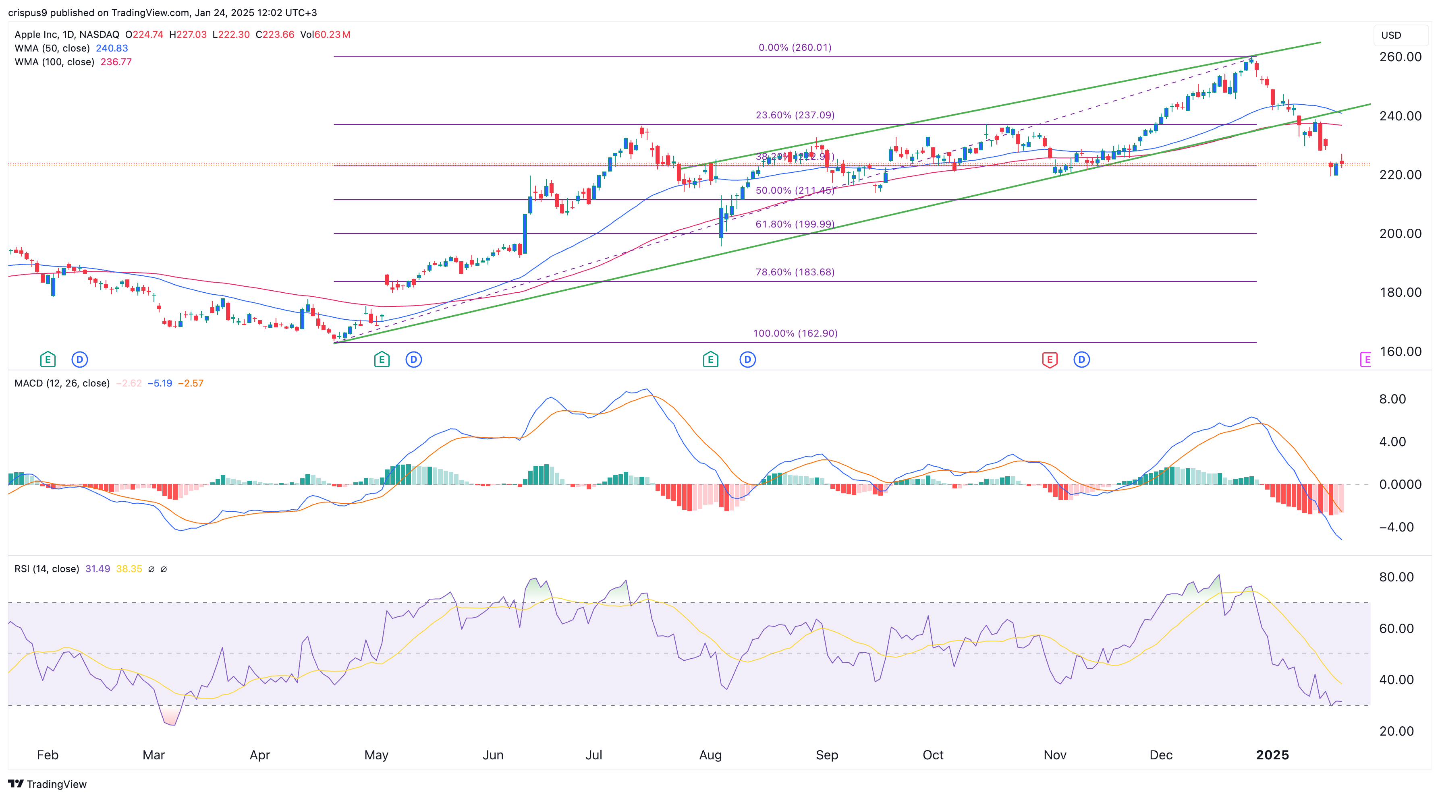This screenshot has width=1440, height=798.
Task: Click the red earnings E marker near November
Action: tap(1050, 360)
